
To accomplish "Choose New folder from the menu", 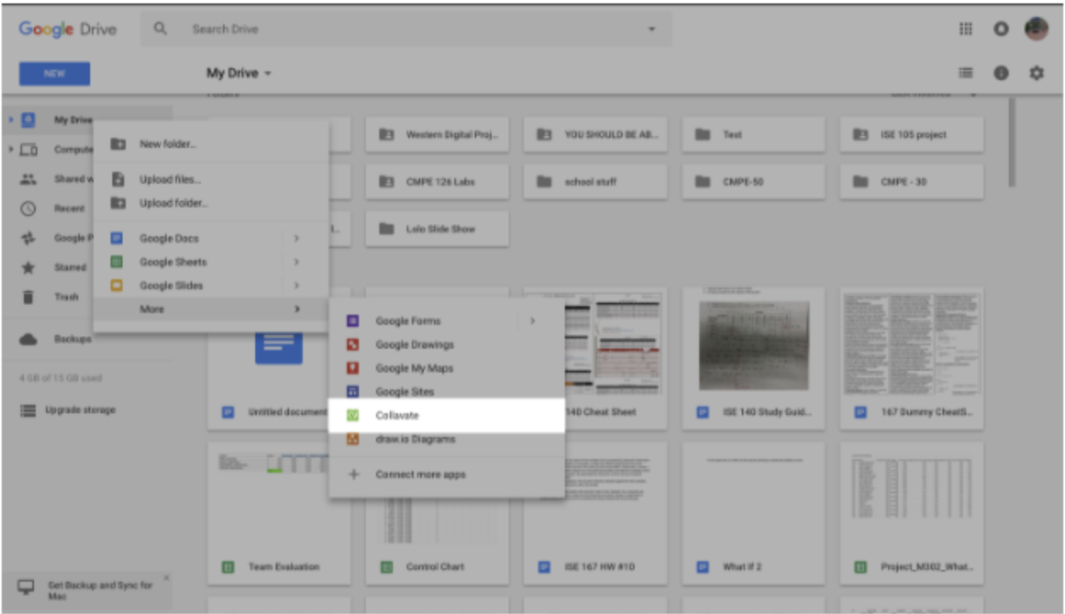I will [x=211, y=145].
